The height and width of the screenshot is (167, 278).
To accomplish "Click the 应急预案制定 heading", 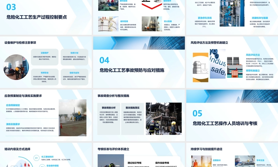I will pyautogui.click(x=13, y=105).
